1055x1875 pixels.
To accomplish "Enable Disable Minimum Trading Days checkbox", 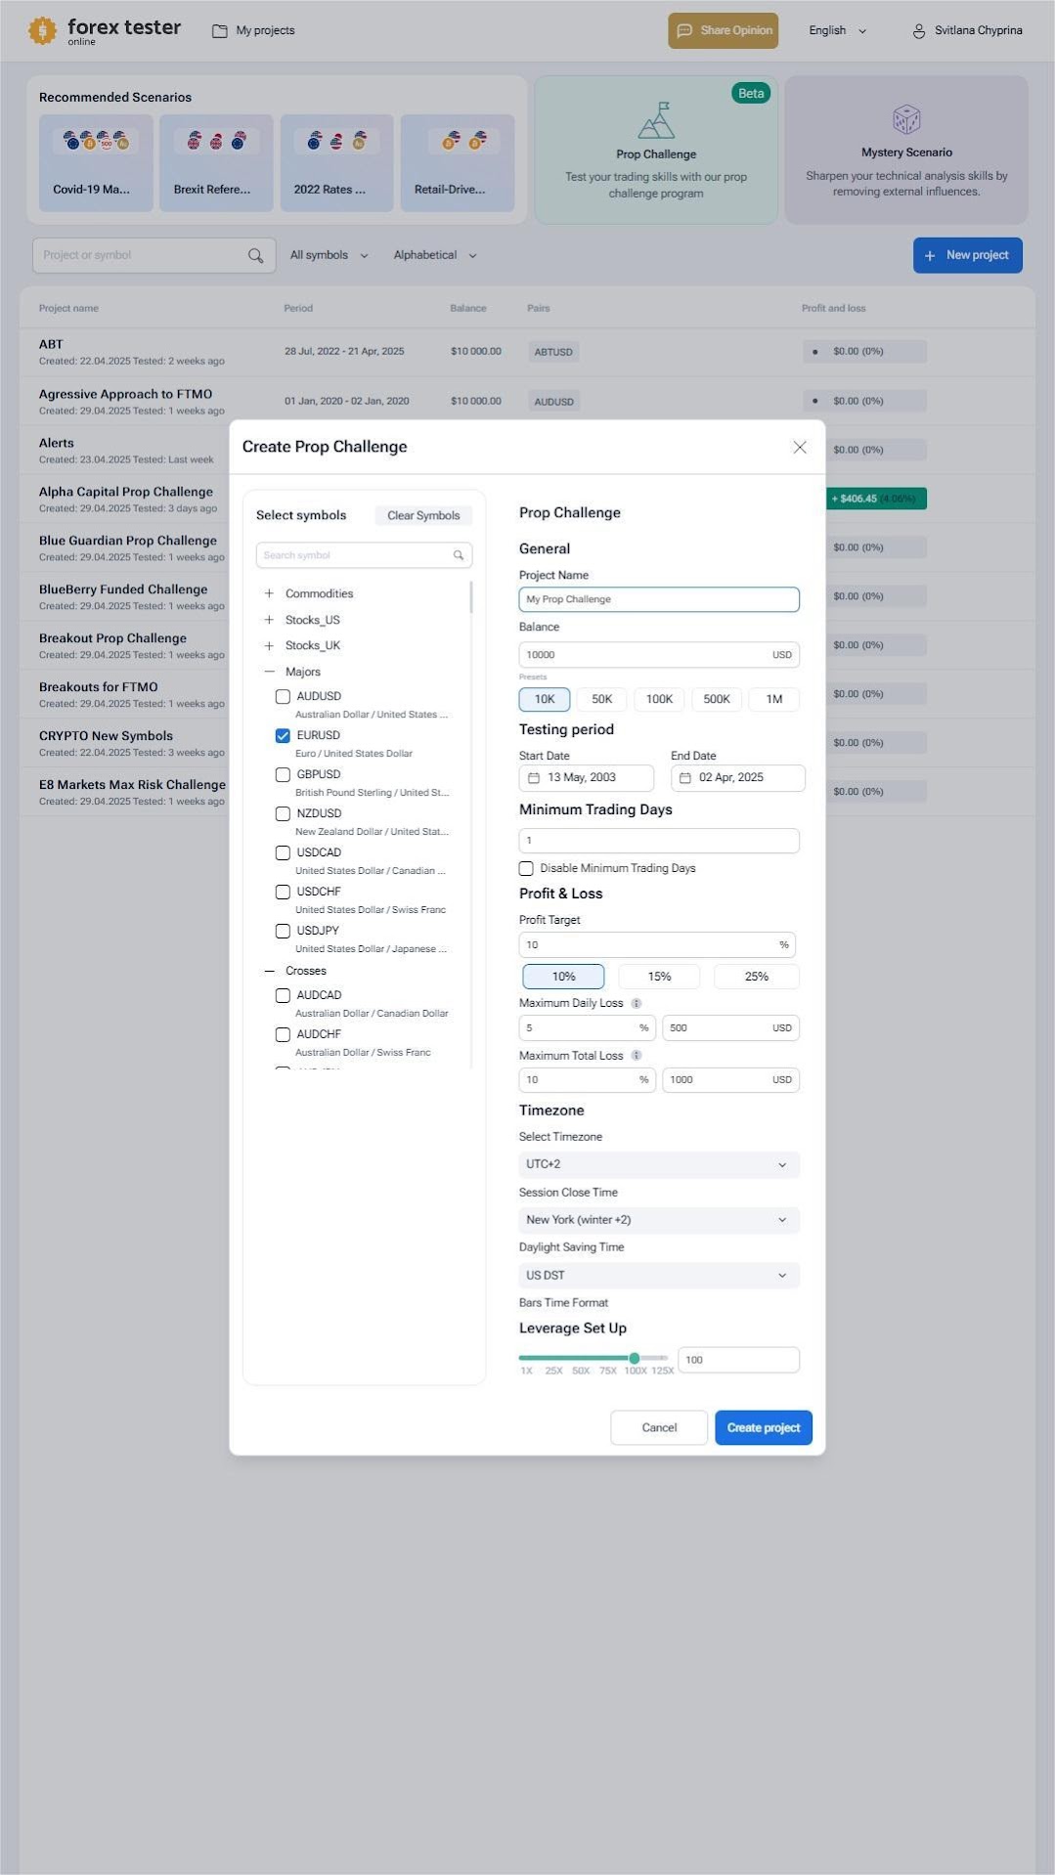I will [526, 868].
